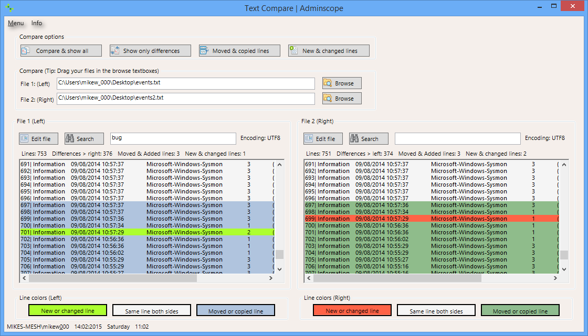
Task: Click the File 1 path textbox events.txt
Action: [x=186, y=83]
